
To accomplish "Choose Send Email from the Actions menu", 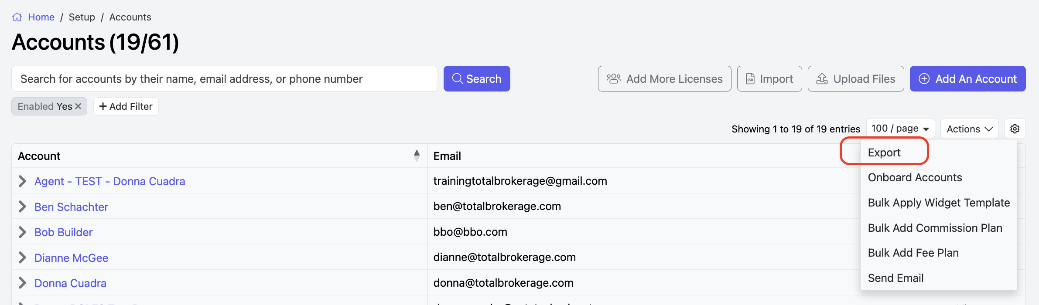I will (x=895, y=278).
